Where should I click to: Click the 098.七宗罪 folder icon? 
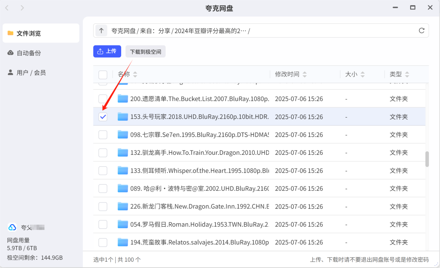123,134
